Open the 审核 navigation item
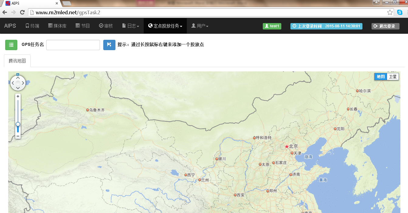This screenshot has width=408, height=213. point(106,26)
